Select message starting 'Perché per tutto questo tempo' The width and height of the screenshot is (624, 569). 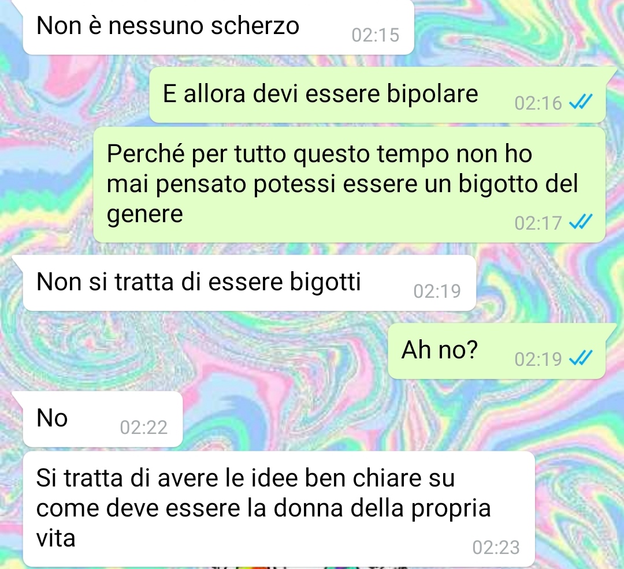tap(349, 184)
